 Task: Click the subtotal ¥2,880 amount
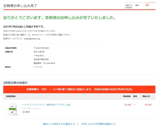tap(148, 105)
